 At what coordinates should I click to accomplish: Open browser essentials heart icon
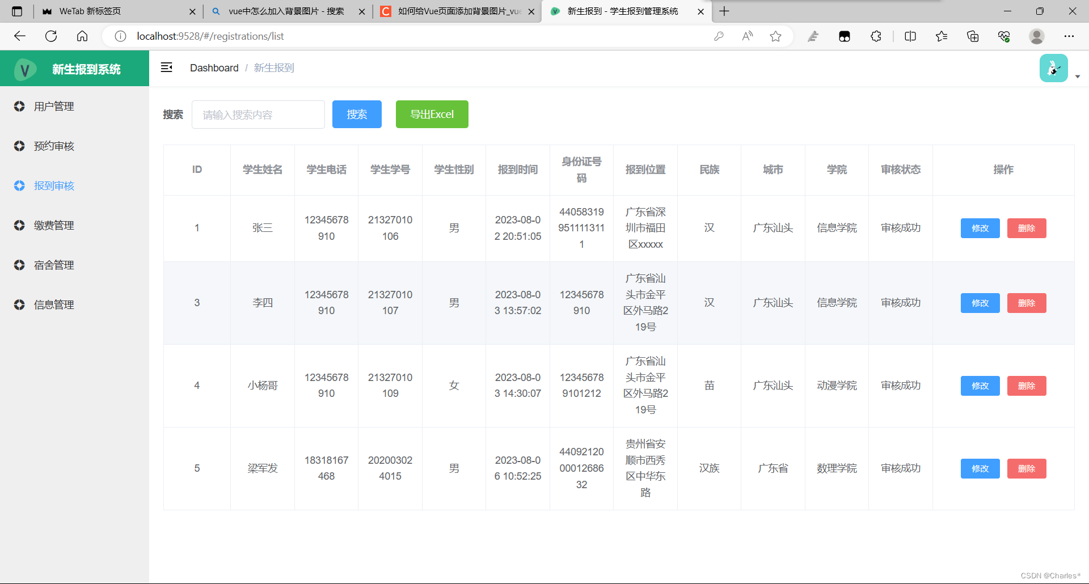1004,36
